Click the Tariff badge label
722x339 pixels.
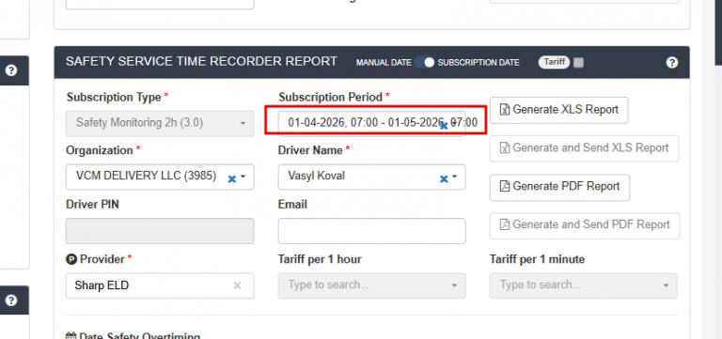tap(555, 62)
